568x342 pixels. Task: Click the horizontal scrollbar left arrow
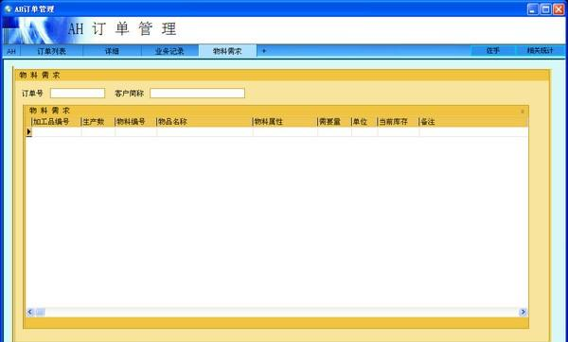(30, 312)
